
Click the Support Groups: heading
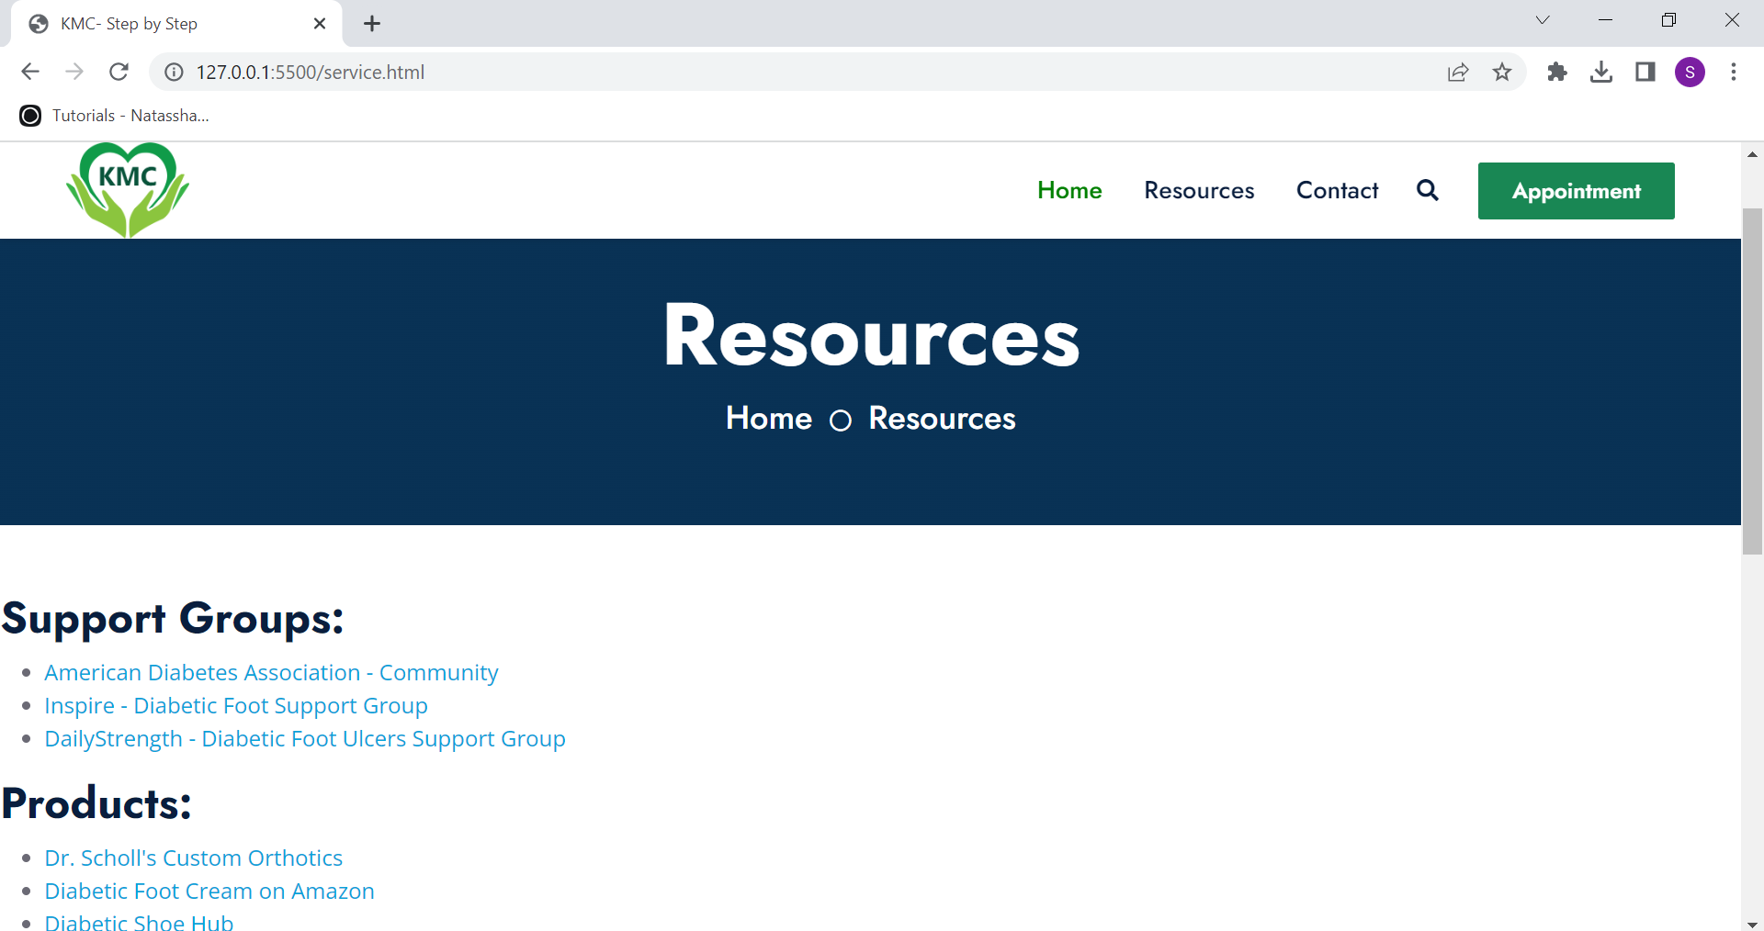click(x=173, y=618)
